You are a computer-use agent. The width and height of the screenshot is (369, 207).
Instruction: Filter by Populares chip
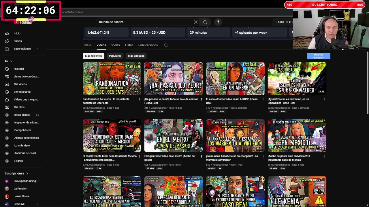click(x=115, y=56)
